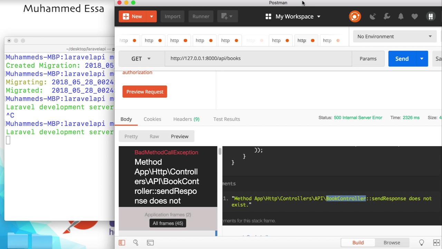Click the terminal cursor block
The width and height of the screenshot is (442, 249).
(x=8, y=140)
